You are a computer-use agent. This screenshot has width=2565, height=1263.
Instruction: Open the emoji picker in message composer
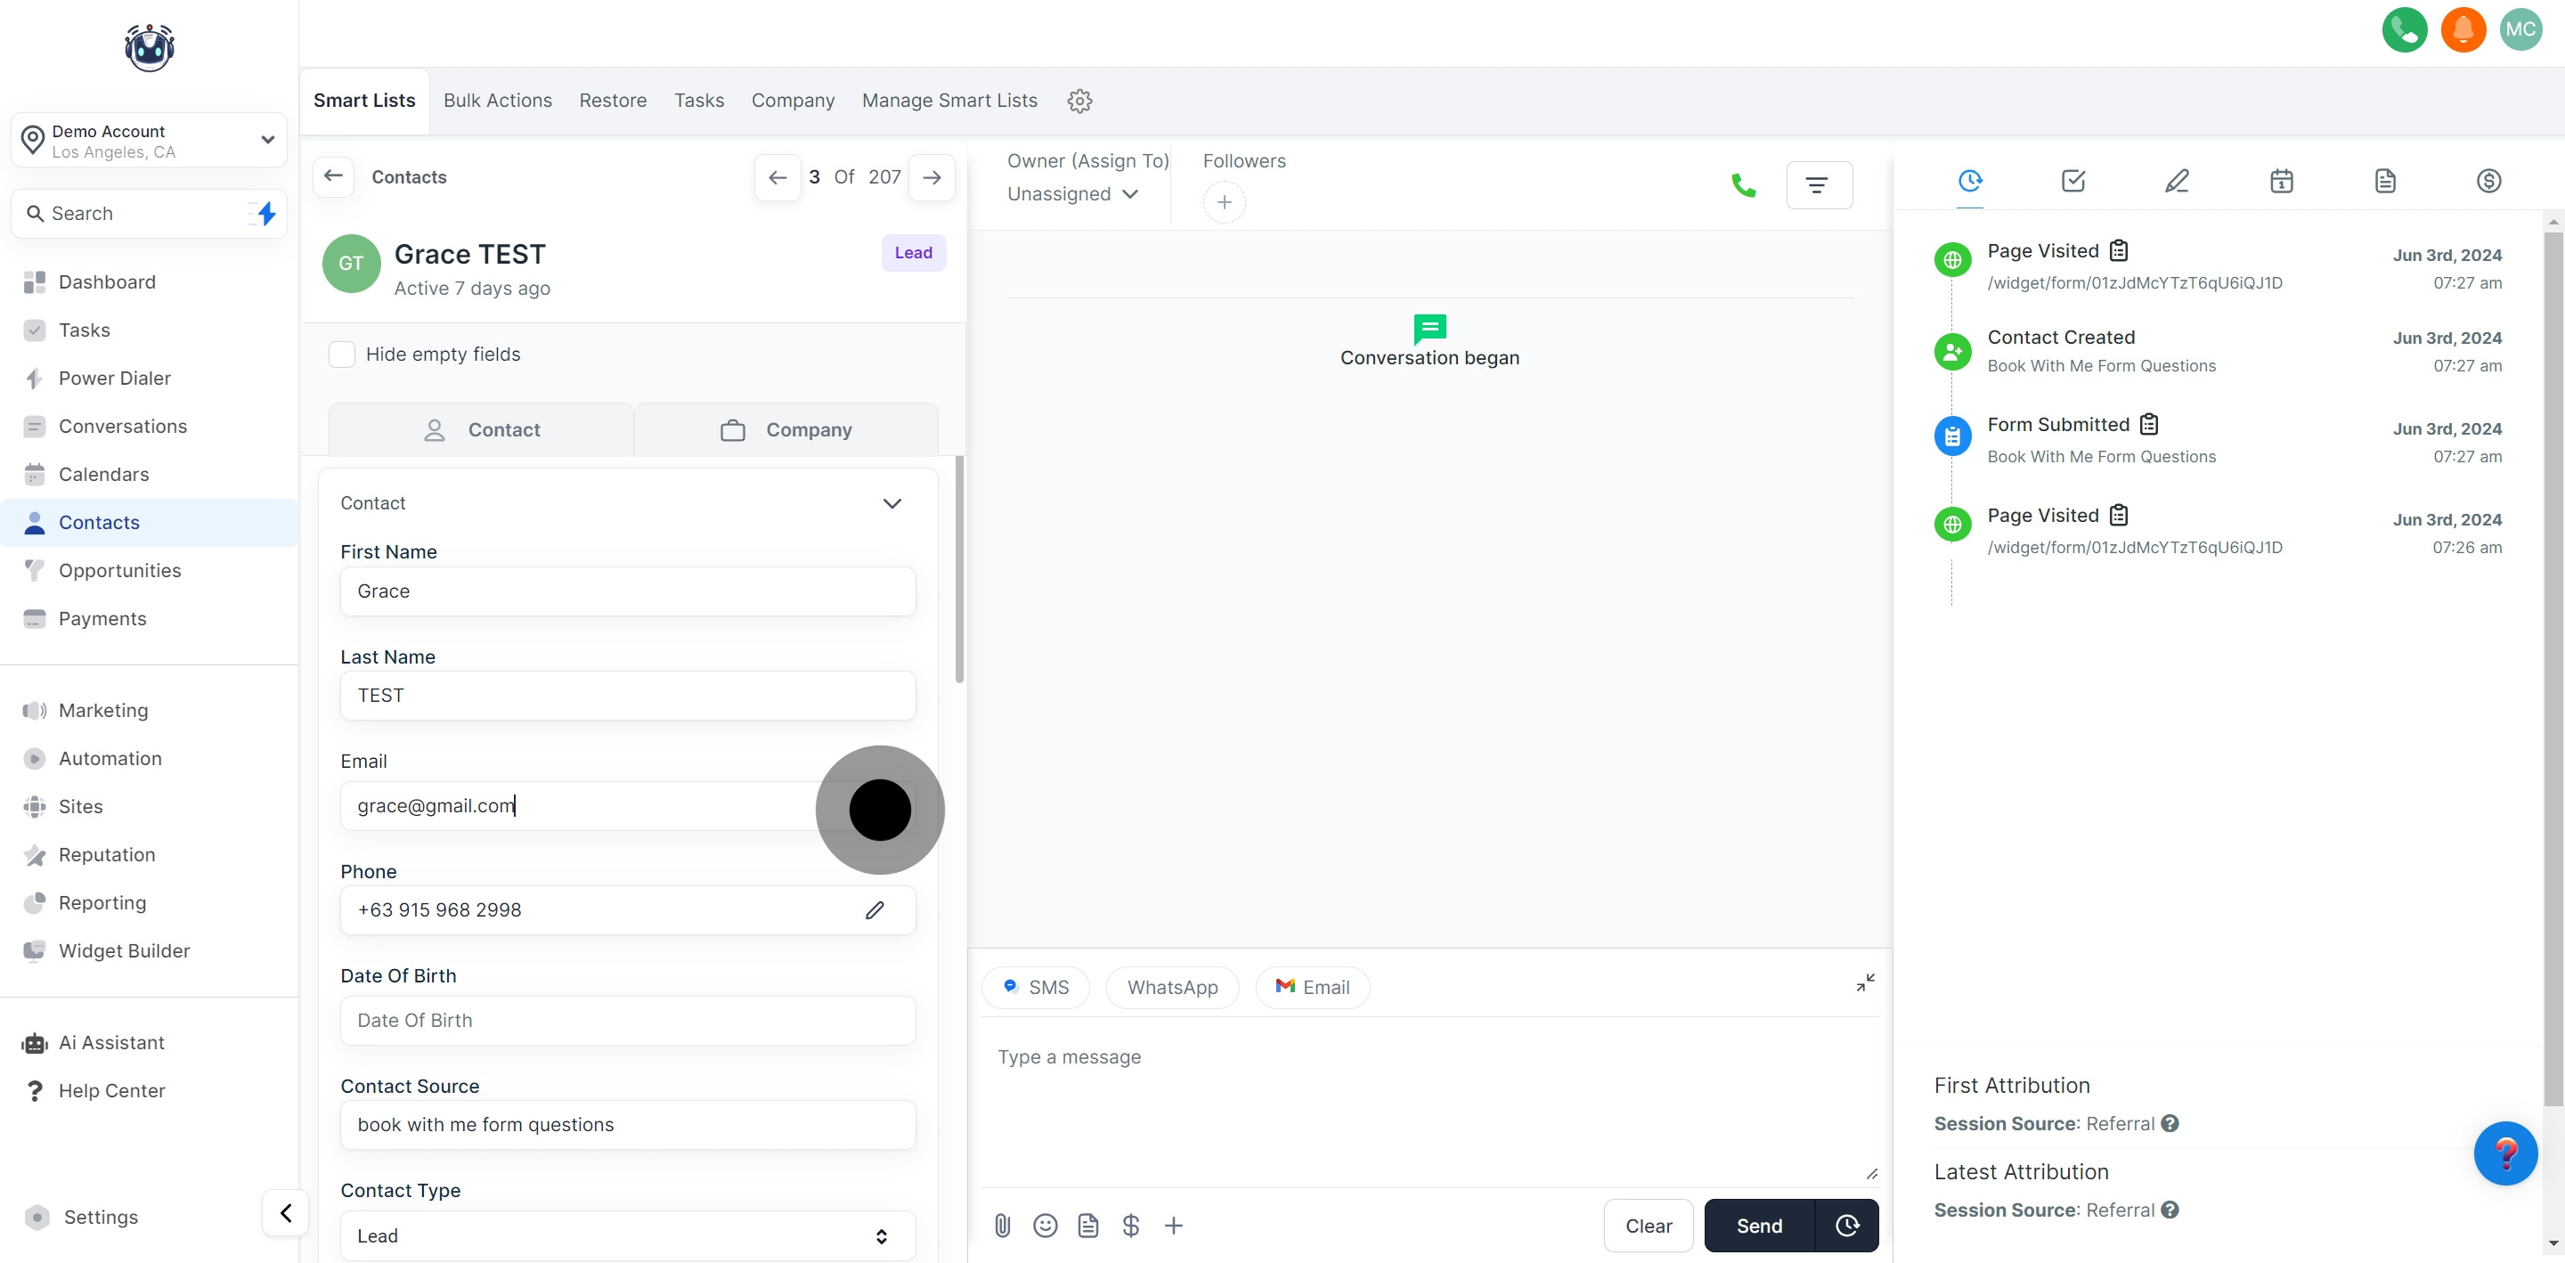coord(1046,1226)
